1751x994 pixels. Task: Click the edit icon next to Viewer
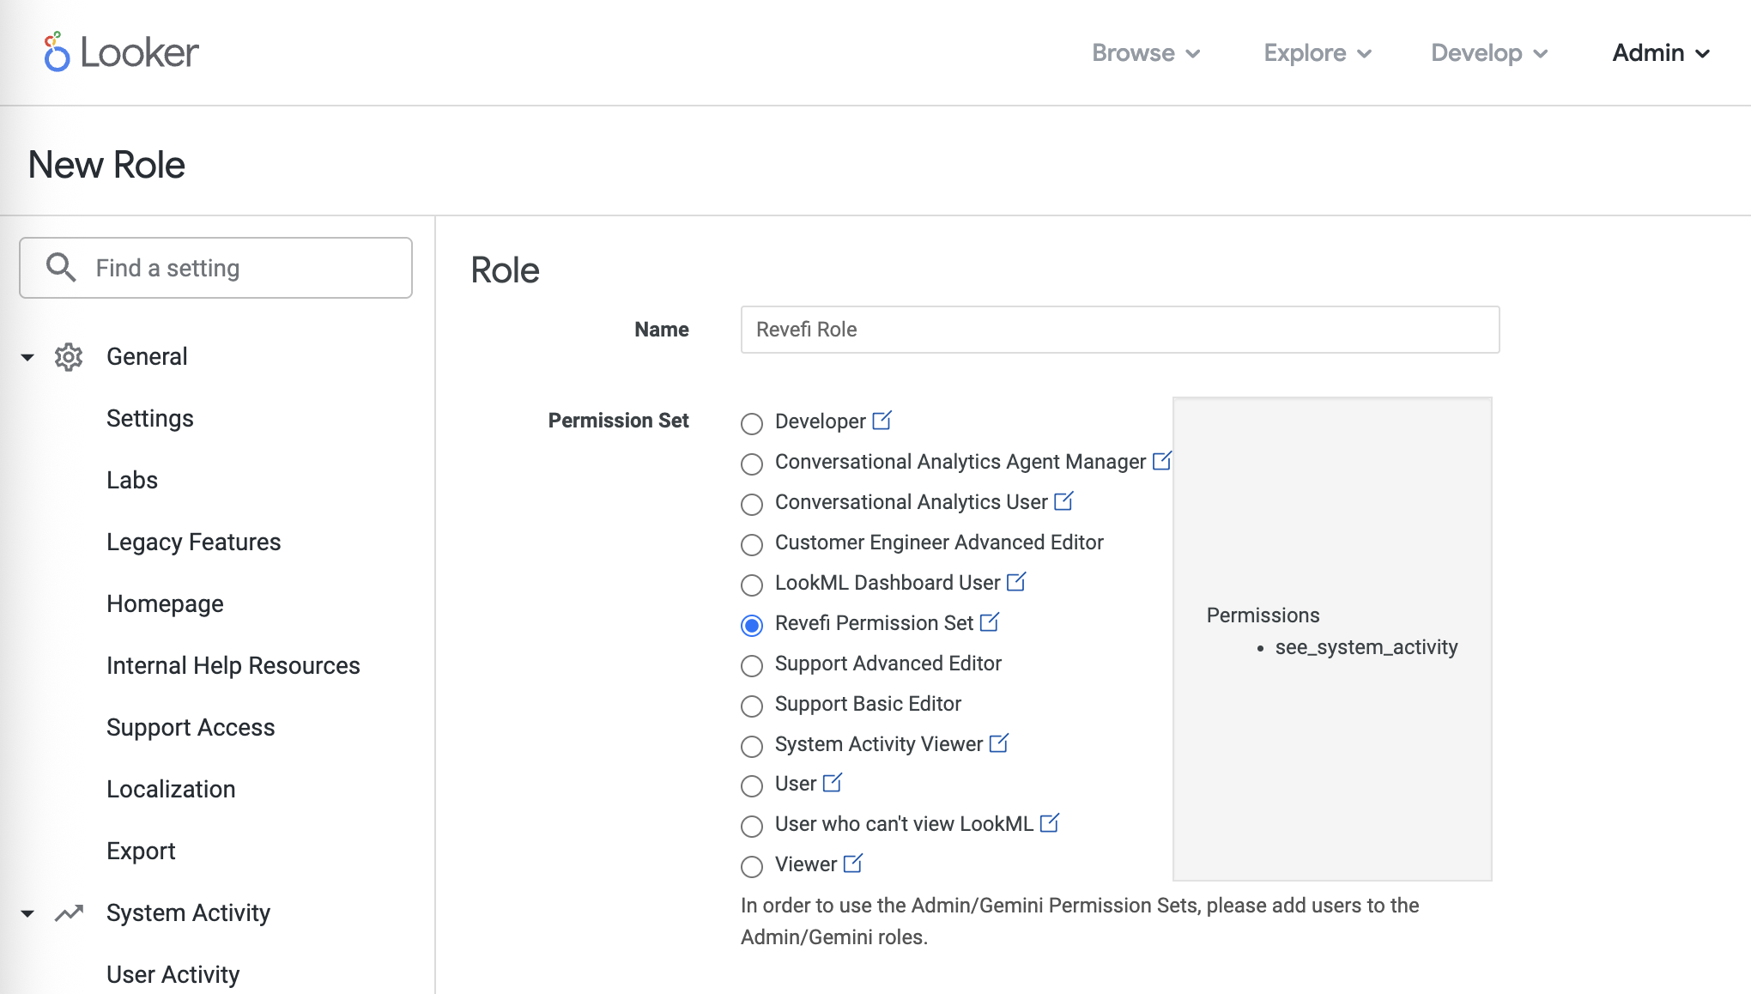click(x=852, y=864)
